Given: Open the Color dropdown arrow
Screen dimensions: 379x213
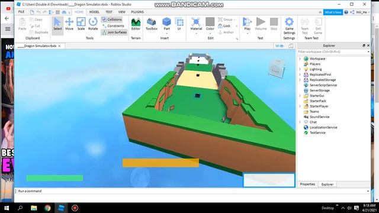Looking at the screenshot, I should point(210,34).
